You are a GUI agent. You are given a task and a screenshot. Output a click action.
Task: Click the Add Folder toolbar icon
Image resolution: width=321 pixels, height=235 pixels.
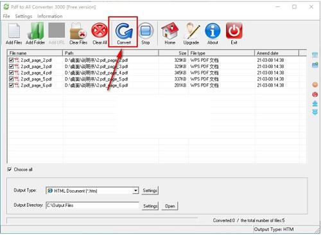35,31
